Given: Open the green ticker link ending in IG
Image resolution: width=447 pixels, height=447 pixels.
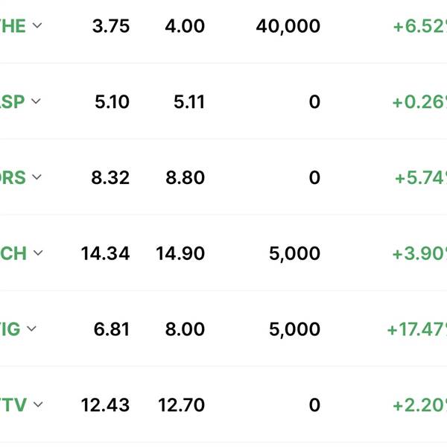Looking at the screenshot, I should coord(10,329).
